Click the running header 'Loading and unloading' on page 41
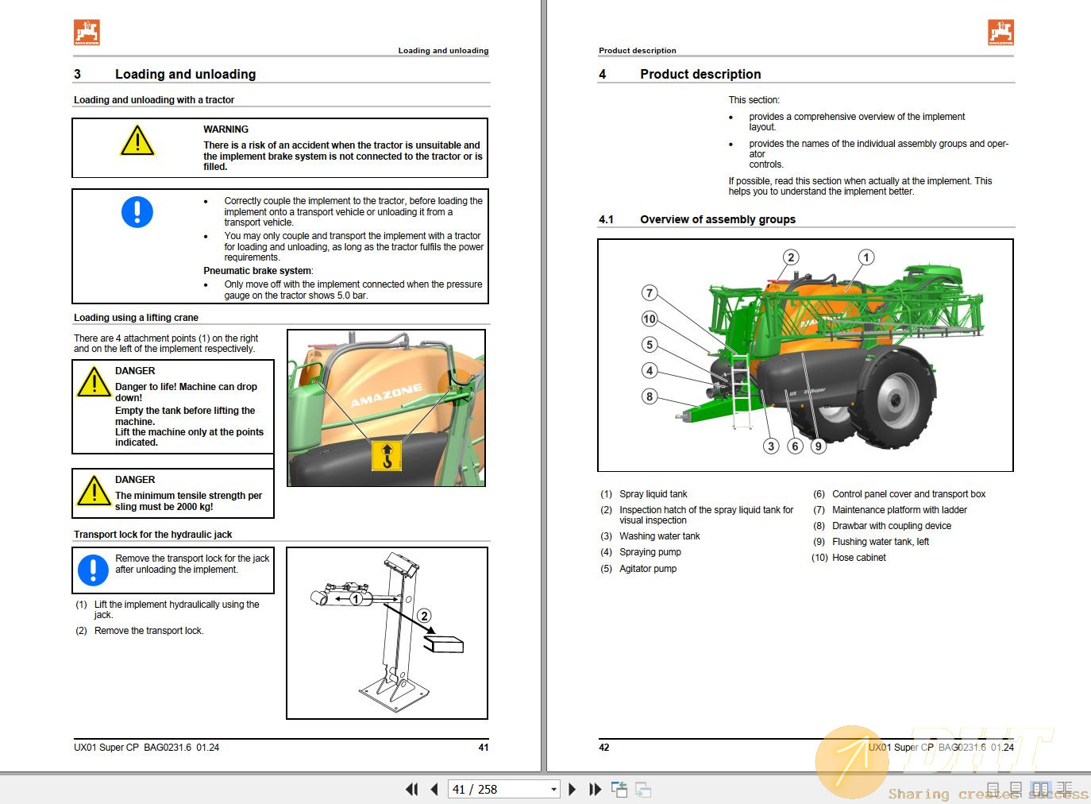The width and height of the screenshot is (1091, 804). pos(443,50)
